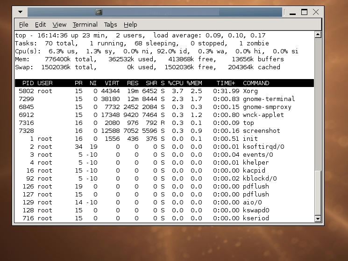Open the View menu
This screenshot has height=261, width=348.
59,25
